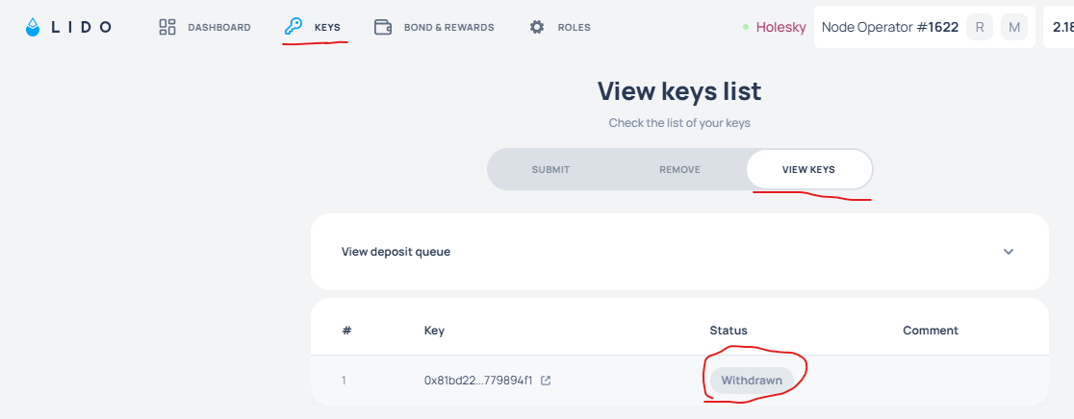Image resolution: width=1074 pixels, height=419 pixels.
Task: Click the M role badge
Action: tap(1013, 28)
